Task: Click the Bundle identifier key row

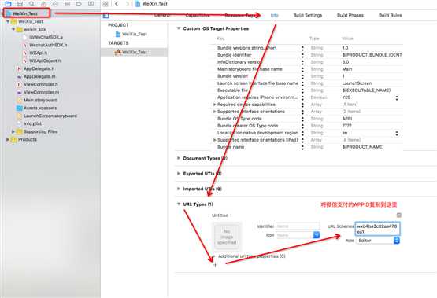Action: pos(234,55)
